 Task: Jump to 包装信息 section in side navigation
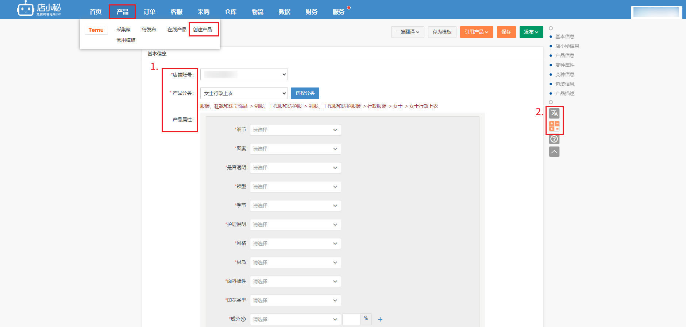click(565, 84)
